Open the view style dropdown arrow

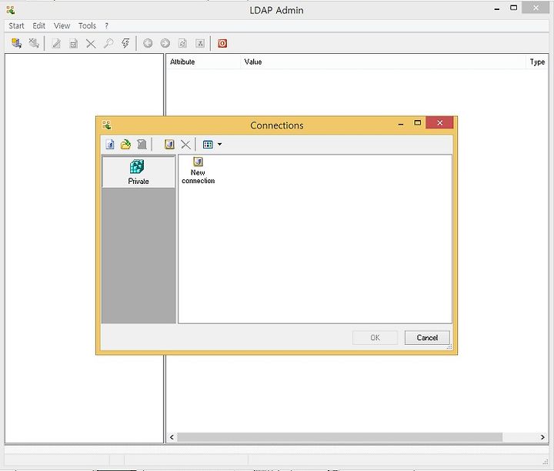tap(219, 144)
